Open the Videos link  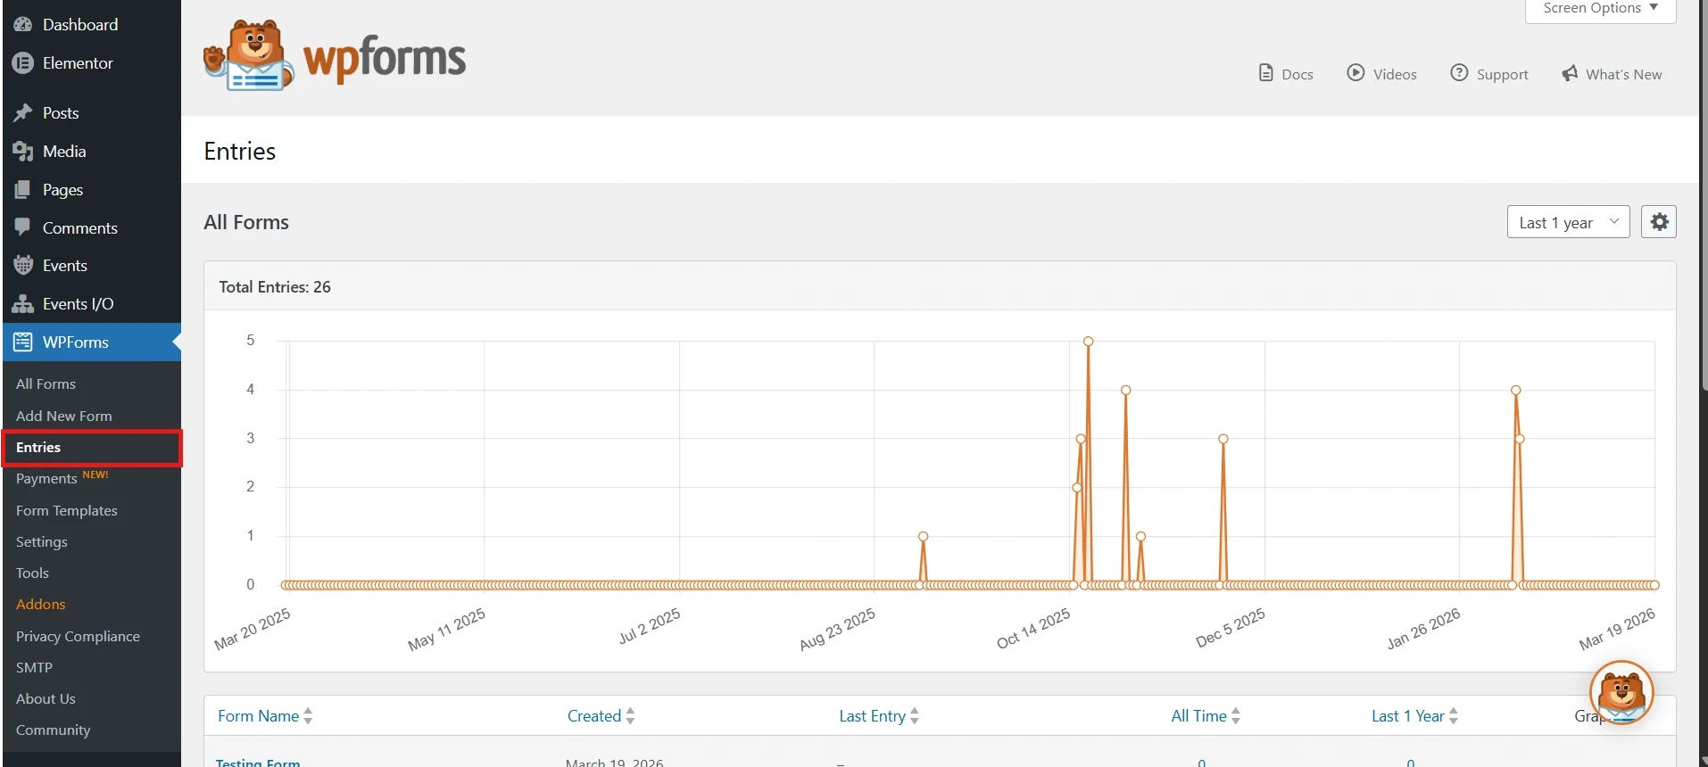click(1381, 74)
